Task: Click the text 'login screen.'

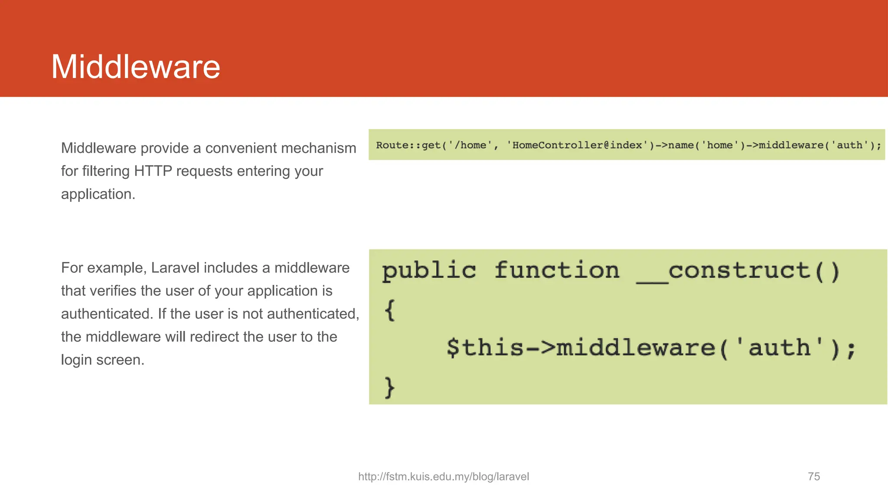Action: [103, 360]
